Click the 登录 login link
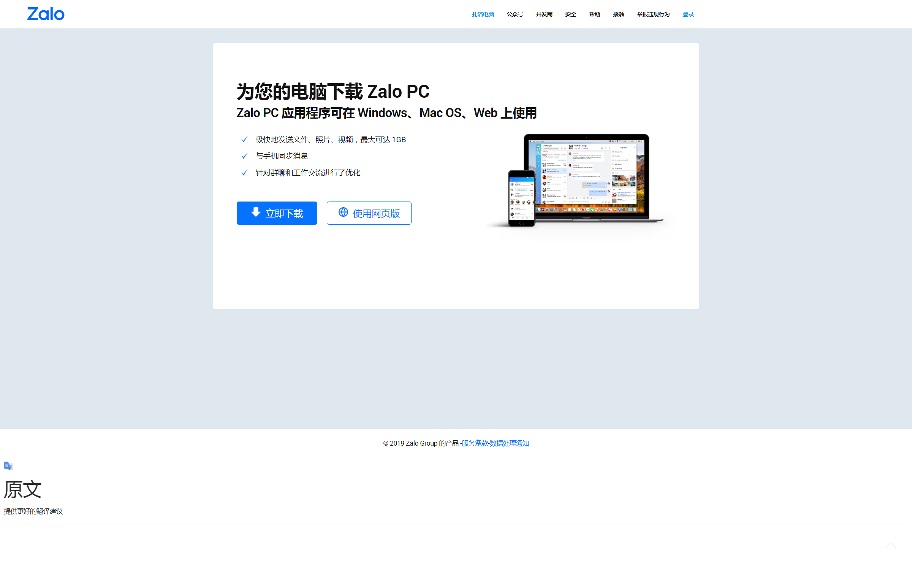The height and width of the screenshot is (581, 912). [x=688, y=14]
